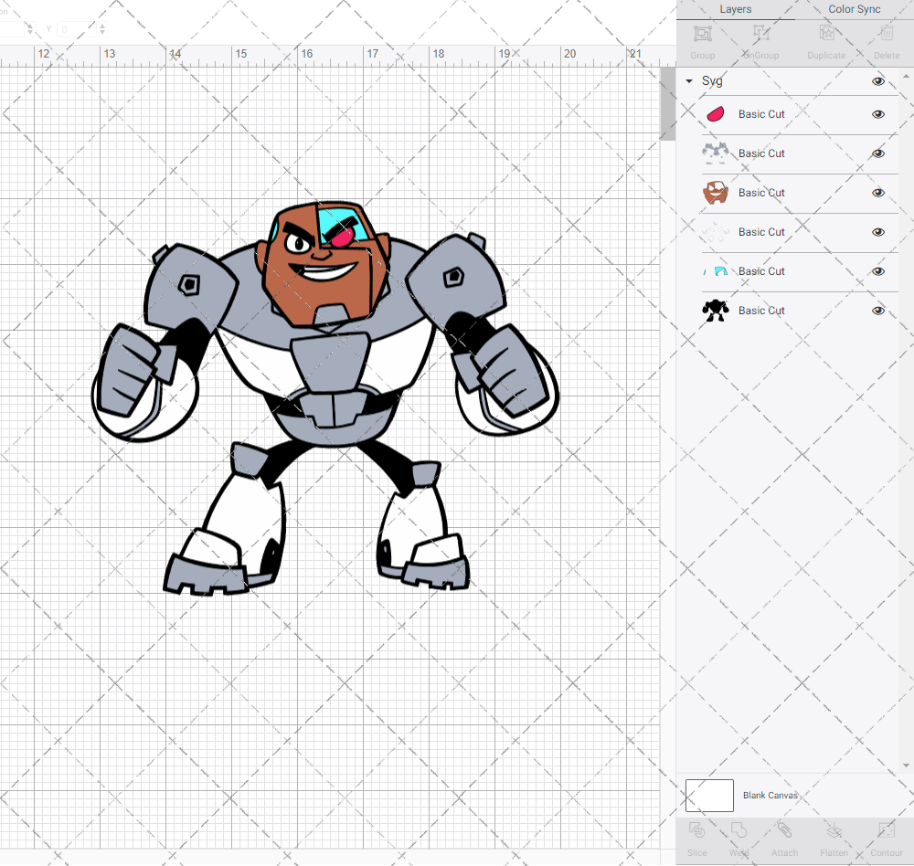The height and width of the screenshot is (866, 914).
Task: Click the Y position input field
Action: 76,29
